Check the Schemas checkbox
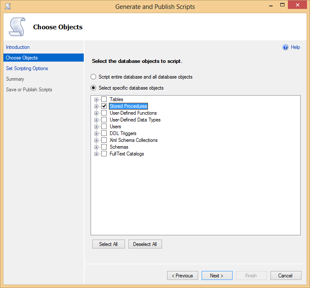 104,147
